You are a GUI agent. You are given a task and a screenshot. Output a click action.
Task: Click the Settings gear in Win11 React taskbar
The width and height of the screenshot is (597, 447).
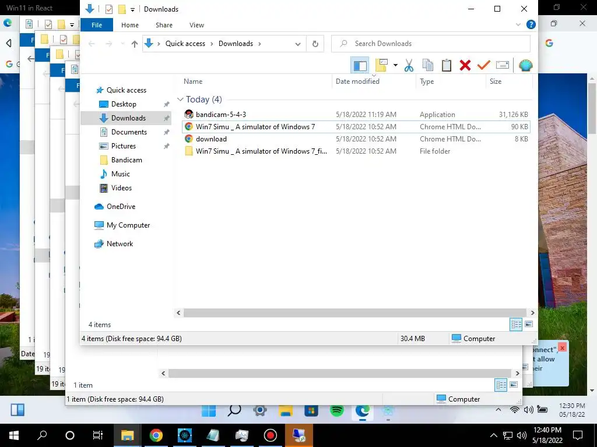click(260, 410)
